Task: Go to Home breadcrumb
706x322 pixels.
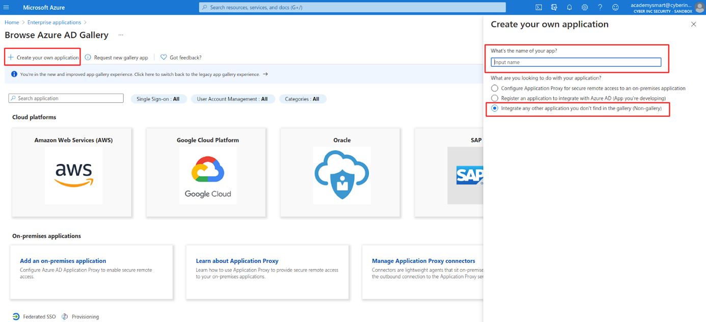Action: tap(12, 22)
